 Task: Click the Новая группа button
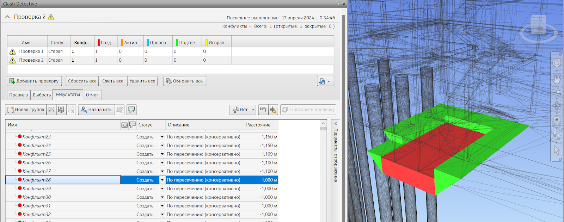coord(26,110)
